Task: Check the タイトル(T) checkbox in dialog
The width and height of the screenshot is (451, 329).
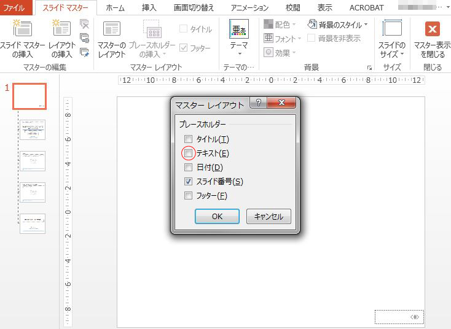Action: [x=188, y=139]
